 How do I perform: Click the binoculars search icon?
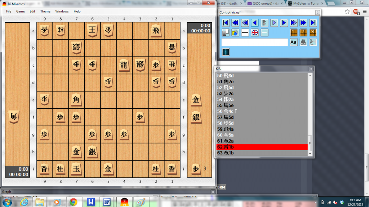(303, 42)
